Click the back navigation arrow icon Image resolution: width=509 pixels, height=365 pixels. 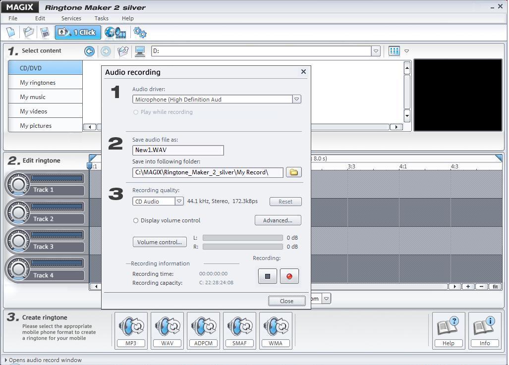click(89, 51)
